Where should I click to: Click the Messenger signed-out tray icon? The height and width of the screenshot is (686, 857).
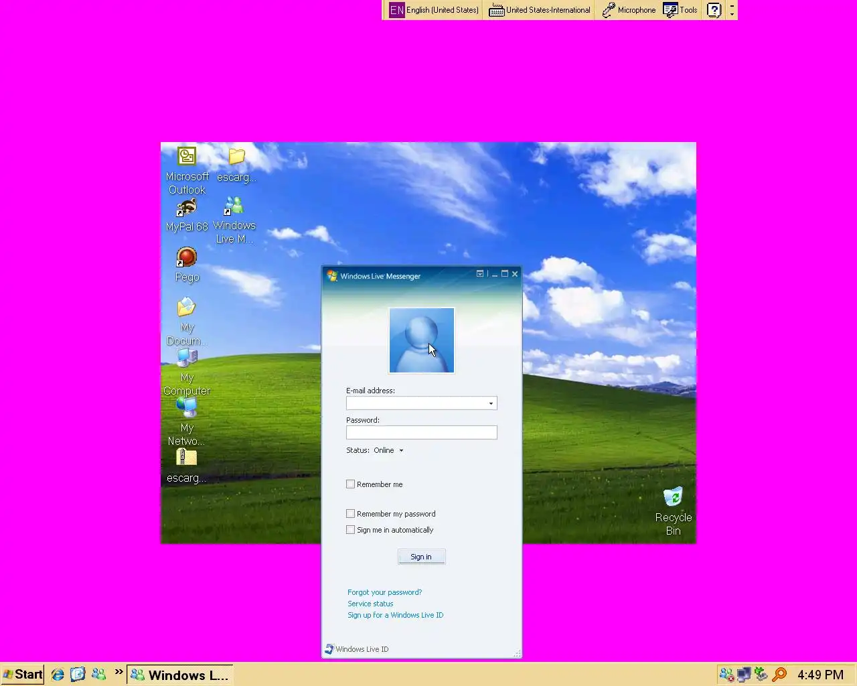click(x=726, y=675)
